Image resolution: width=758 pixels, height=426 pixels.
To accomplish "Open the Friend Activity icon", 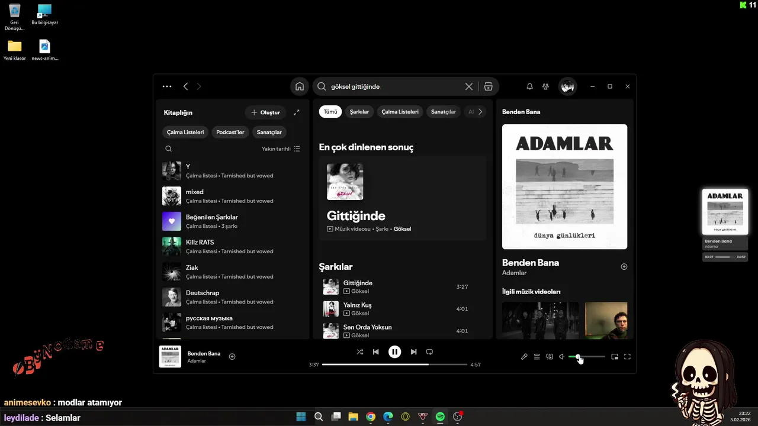I will click(x=545, y=86).
